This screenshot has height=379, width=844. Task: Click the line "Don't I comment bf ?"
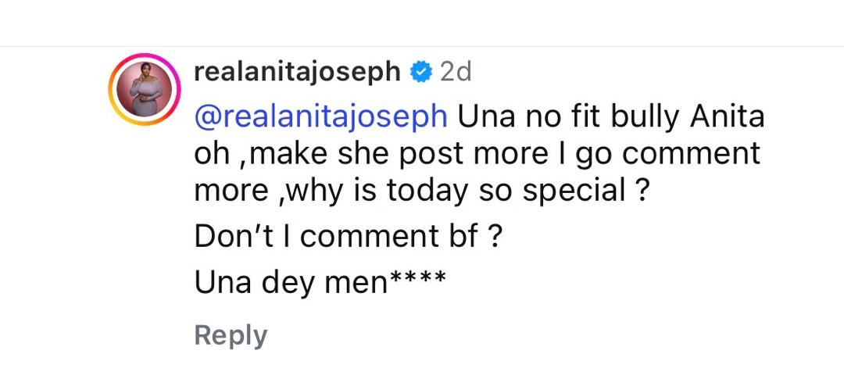point(347,237)
